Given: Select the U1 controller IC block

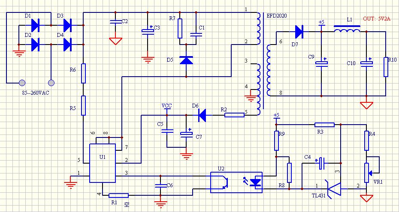Looking at the screenshot, I should pos(103,163).
